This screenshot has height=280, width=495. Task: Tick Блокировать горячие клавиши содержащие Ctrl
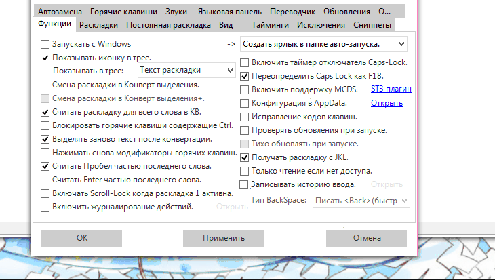coord(45,125)
